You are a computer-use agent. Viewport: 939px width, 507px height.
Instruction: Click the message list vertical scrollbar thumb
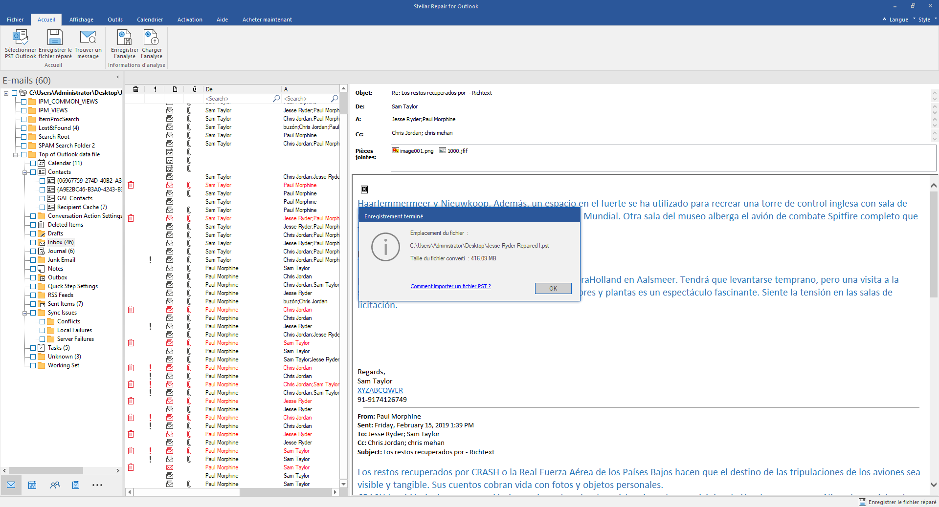[x=343, y=104]
